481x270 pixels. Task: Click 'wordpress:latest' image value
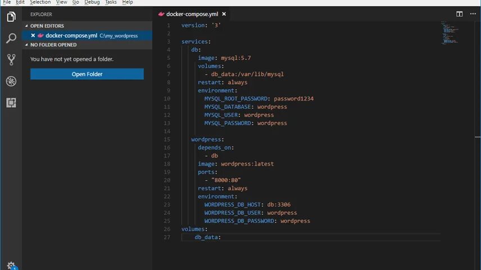247,164
